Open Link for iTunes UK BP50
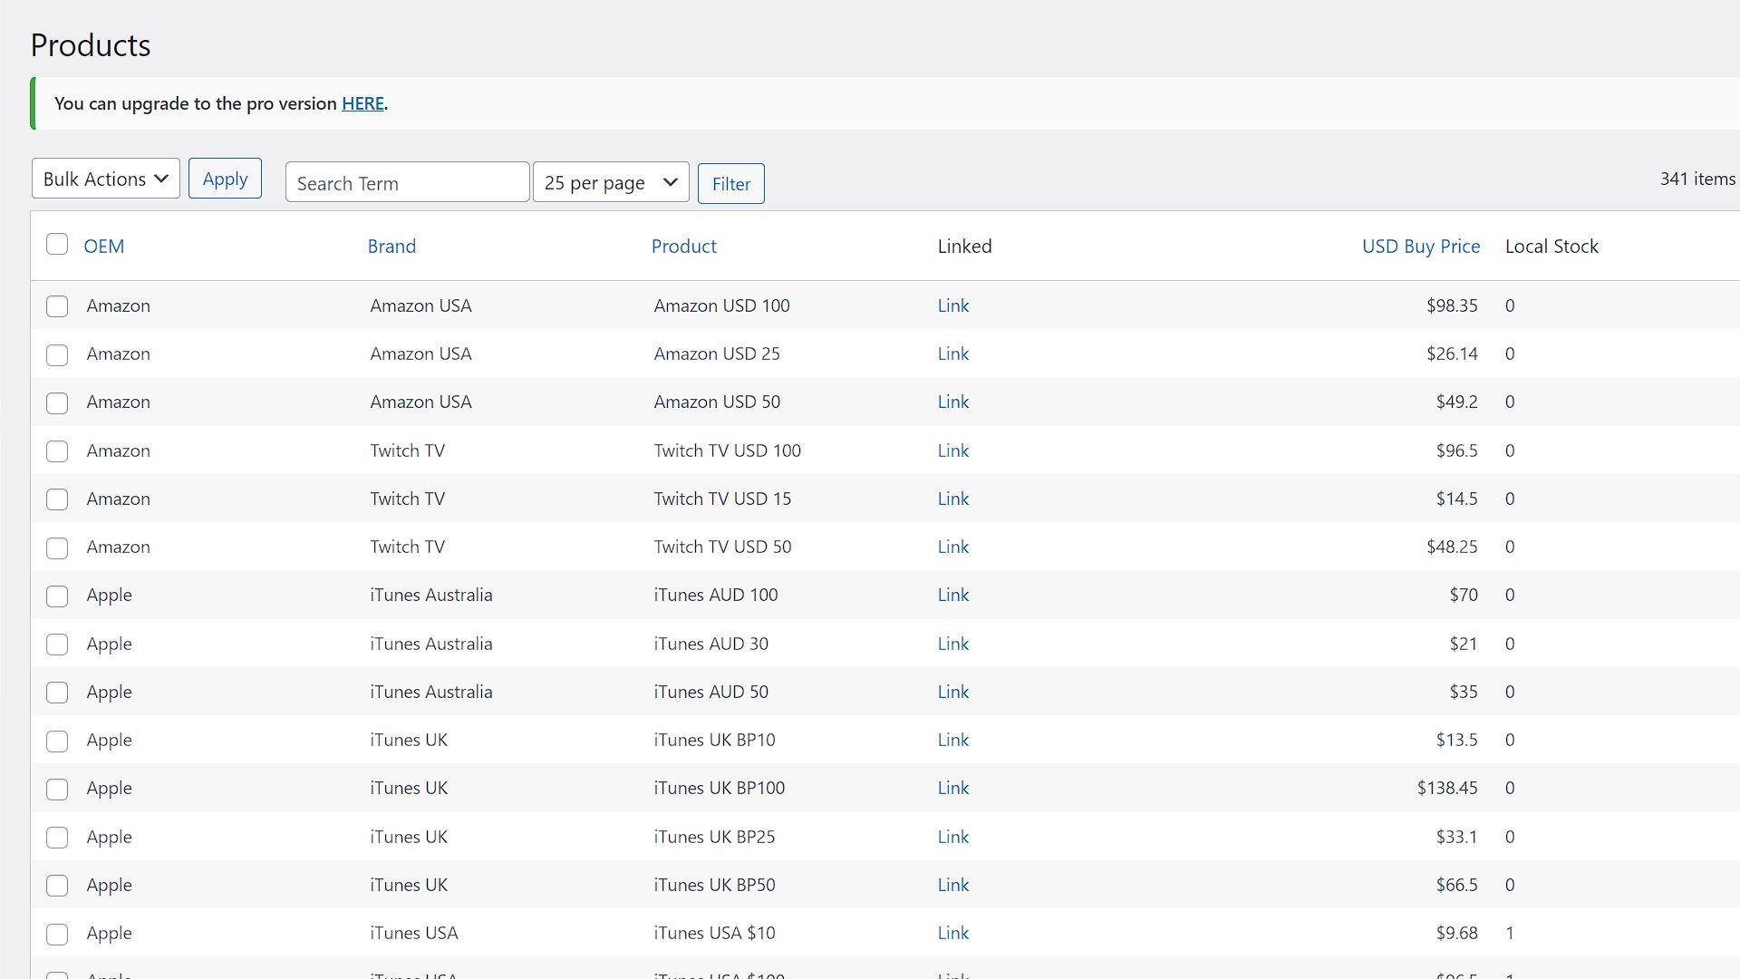 point(952,885)
